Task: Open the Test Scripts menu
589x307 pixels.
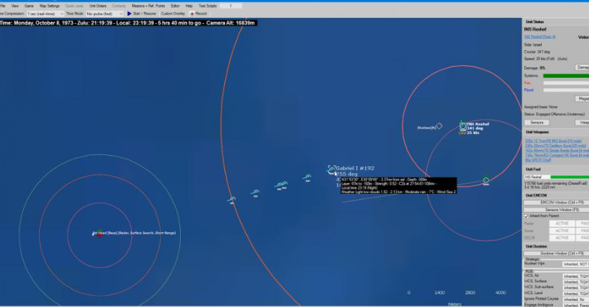Action: click(x=207, y=6)
